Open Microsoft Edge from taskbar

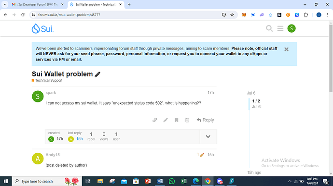click(195, 181)
